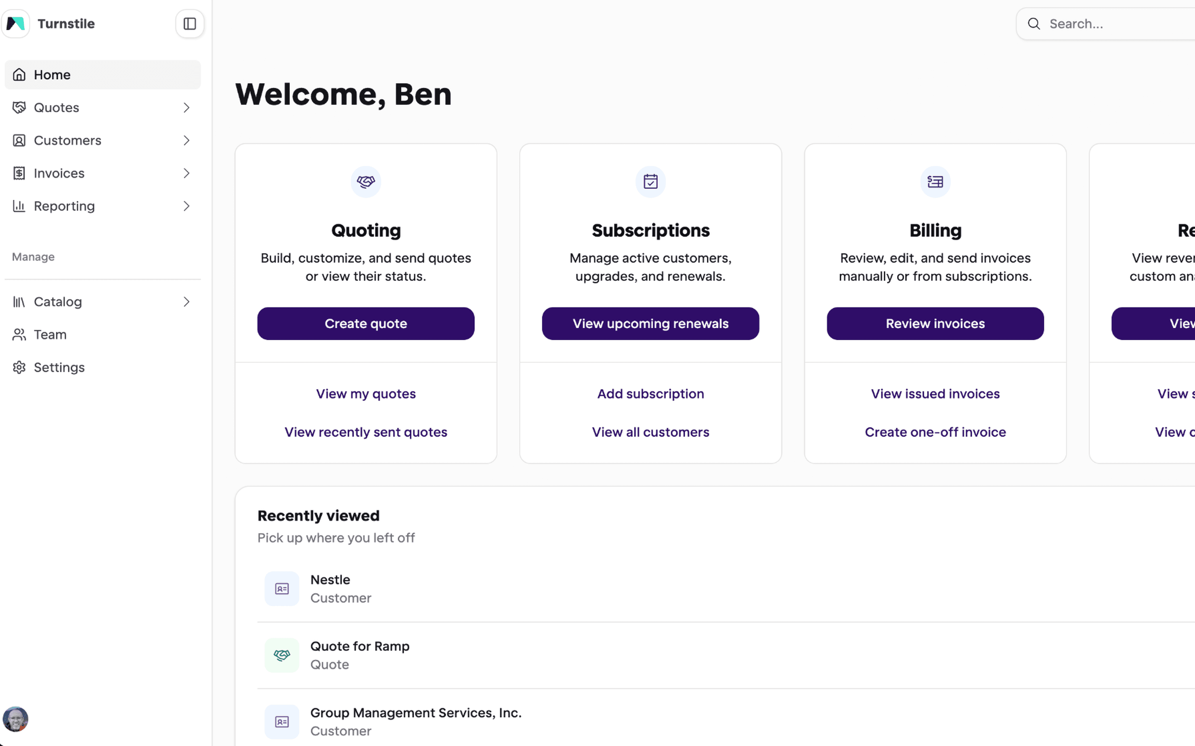
Task: Click the Billing invoice icon
Action: pos(935,182)
